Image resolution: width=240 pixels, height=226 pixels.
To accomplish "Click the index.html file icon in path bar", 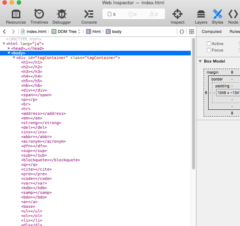I will tap(23, 31).
